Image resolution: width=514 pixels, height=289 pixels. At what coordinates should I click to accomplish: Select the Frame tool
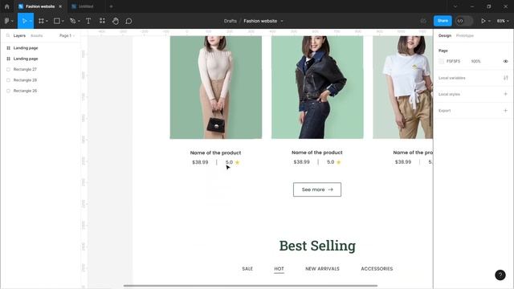pyautogui.click(x=41, y=21)
